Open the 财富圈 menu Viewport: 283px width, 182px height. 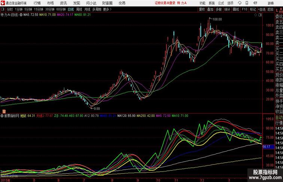pos(107,3)
